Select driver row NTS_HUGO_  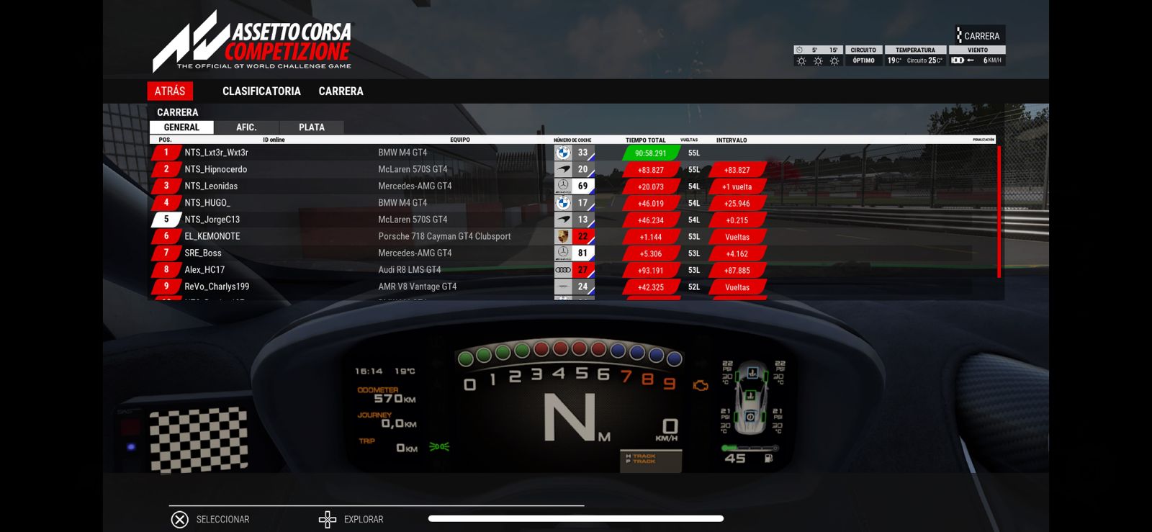(572, 203)
